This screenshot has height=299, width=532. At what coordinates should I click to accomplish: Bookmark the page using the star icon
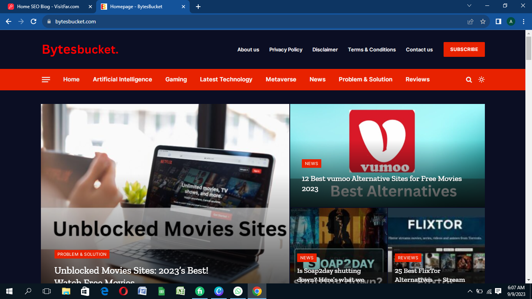(x=483, y=21)
